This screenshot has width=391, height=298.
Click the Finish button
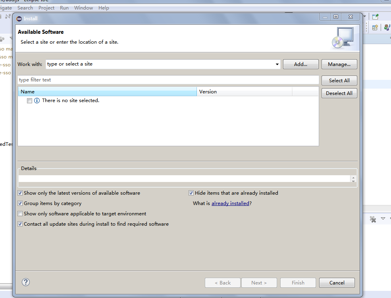298,283
